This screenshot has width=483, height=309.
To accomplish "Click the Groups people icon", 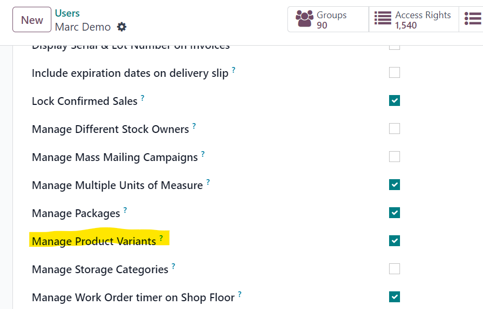I will coord(305,19).
